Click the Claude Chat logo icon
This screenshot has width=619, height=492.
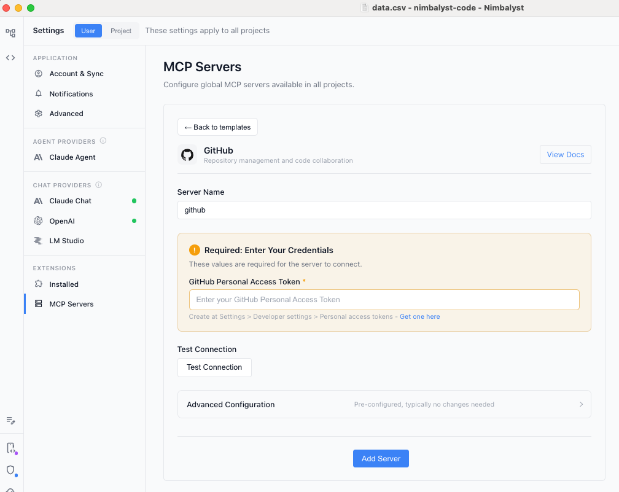click(38, 201)
